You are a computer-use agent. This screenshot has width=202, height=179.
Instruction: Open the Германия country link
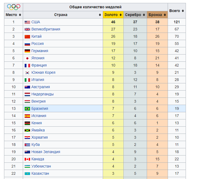[x=40, y=51]
